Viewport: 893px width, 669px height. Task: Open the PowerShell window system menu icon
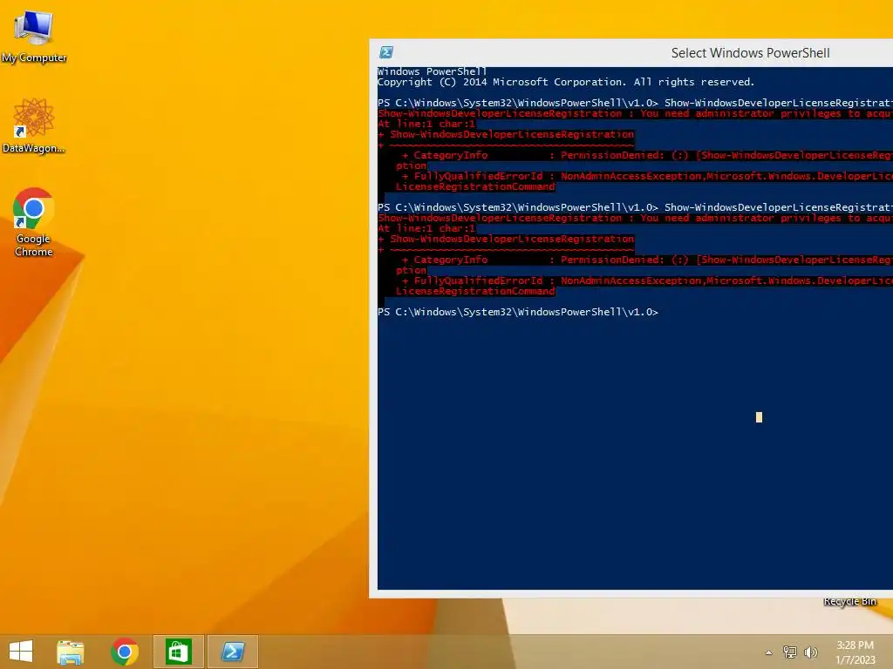pyautogui.click(x=386, y=52)
